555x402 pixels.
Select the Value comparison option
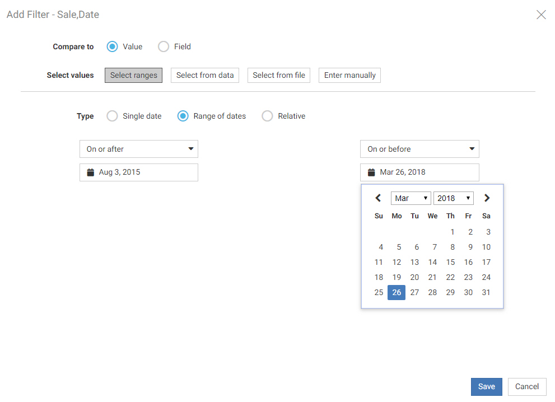coord(113,46)
